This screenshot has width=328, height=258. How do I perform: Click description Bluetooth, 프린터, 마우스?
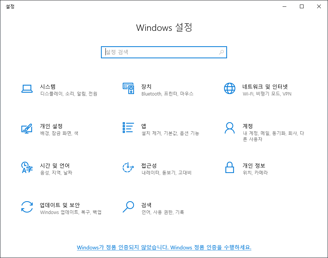point(167,94)
